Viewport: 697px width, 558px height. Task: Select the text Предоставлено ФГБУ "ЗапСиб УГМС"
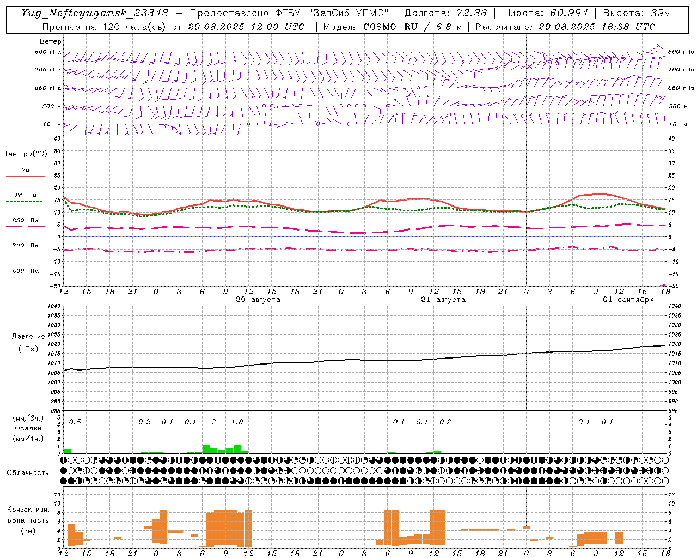click(289, 13)
